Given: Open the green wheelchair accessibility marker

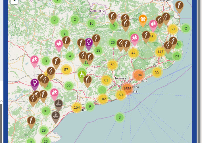Looking at the screenshot, I should tap(82, 75).
